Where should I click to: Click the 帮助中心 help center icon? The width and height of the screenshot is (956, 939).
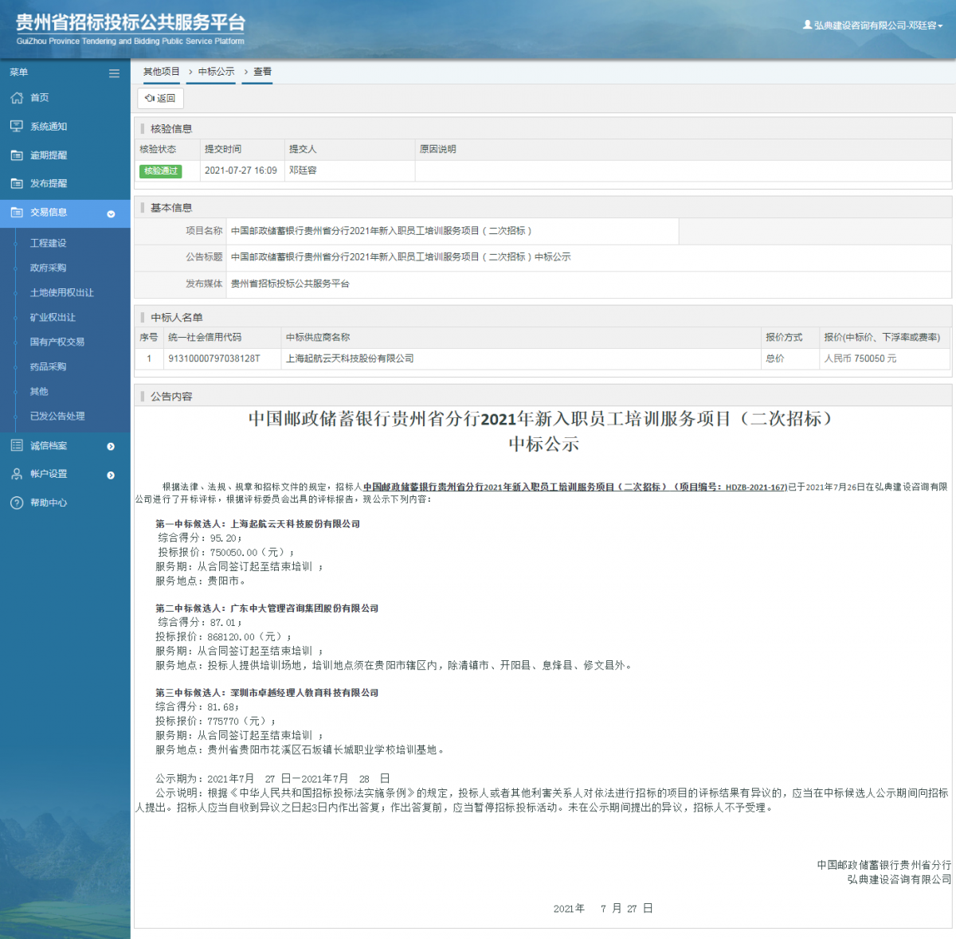coord(16,503)
